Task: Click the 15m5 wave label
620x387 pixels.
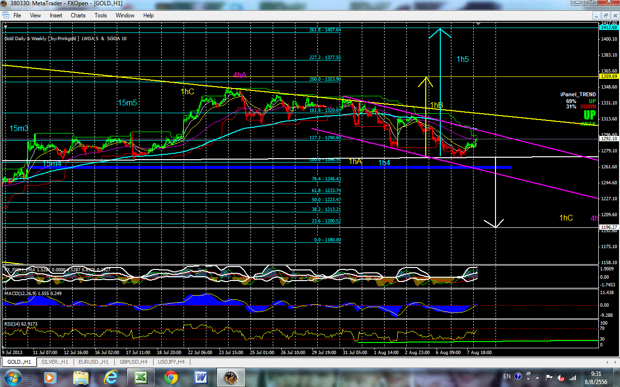Action: [x=128, y=103]
